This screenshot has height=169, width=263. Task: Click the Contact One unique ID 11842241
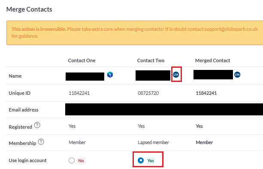pyautogui.click(x=79, y=93)
